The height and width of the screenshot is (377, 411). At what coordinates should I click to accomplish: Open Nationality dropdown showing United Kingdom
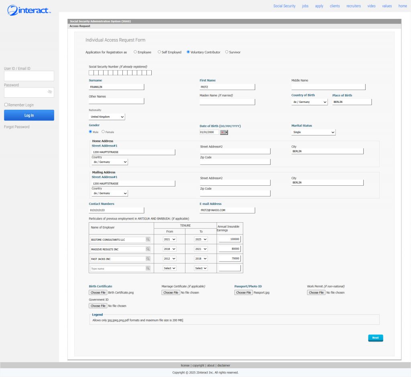coord(107,117)
